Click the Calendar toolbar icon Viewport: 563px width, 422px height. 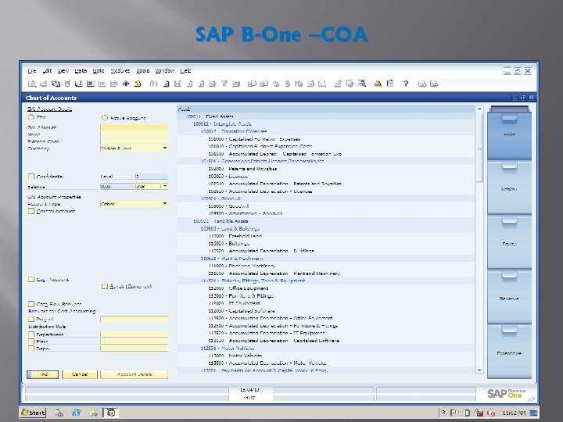coord(390,84)
